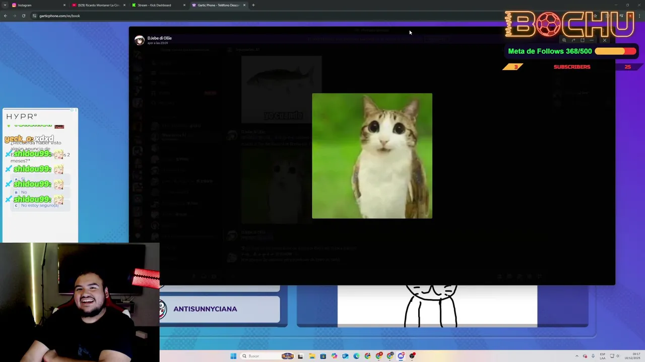
Task: Click the DJebe di Ollie avatar
Action: pyautogui.click(x=140, y=40)
